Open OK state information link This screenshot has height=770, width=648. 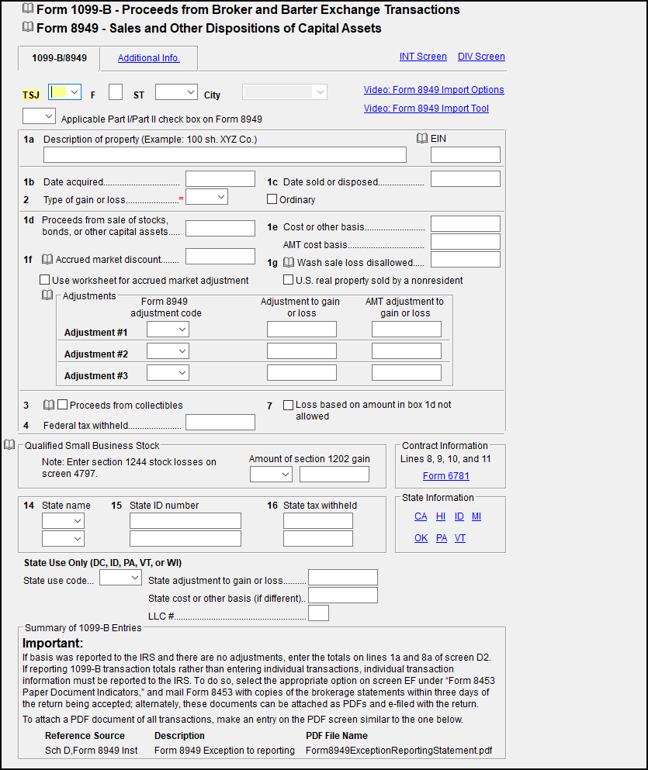pos(421,538)
